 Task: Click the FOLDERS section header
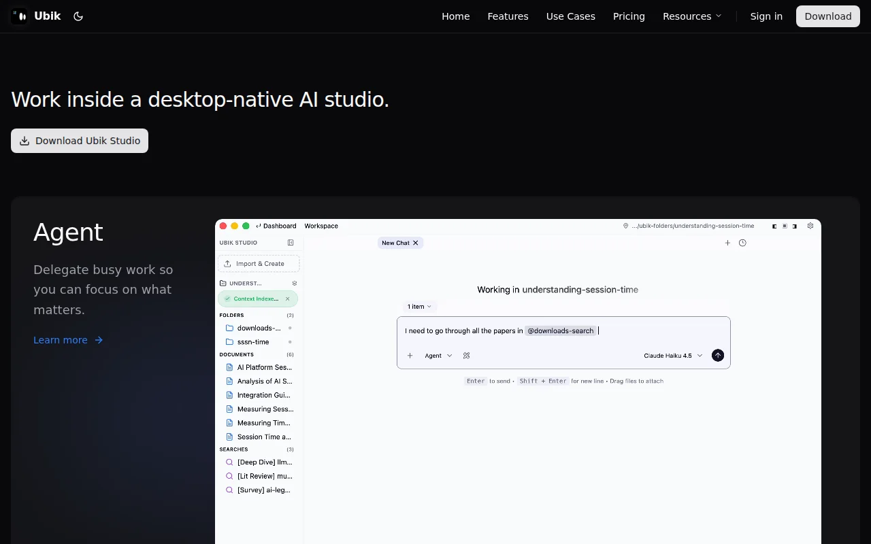tap(231, 316)
